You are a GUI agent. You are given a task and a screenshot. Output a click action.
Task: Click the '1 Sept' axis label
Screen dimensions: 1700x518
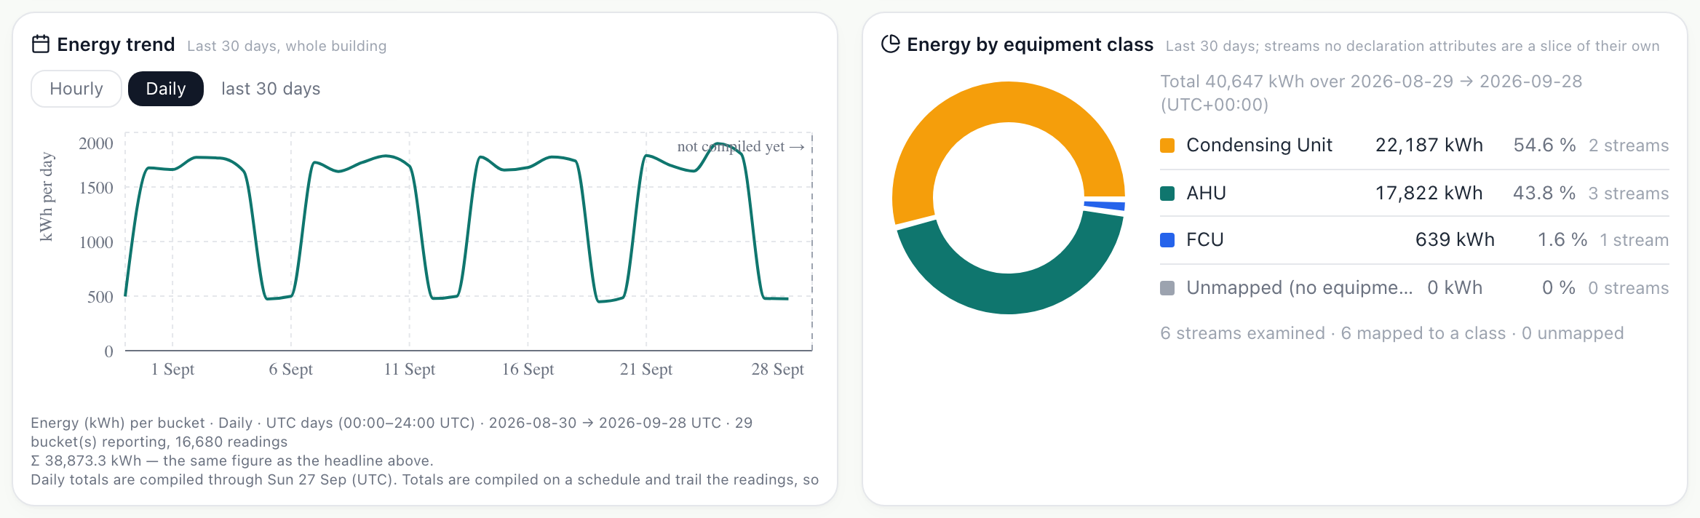click(172, 370)
